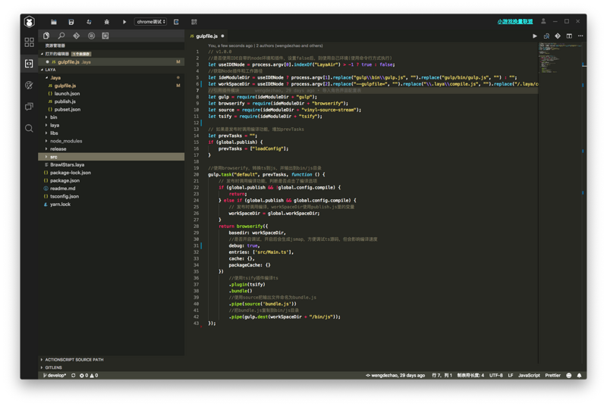Expand the GITLENS section
This screenshot has width=607, height=406.
[53, 367]
